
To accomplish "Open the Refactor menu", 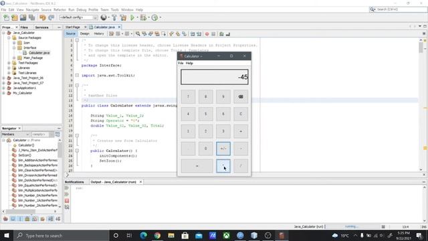I will pos(60,9).
